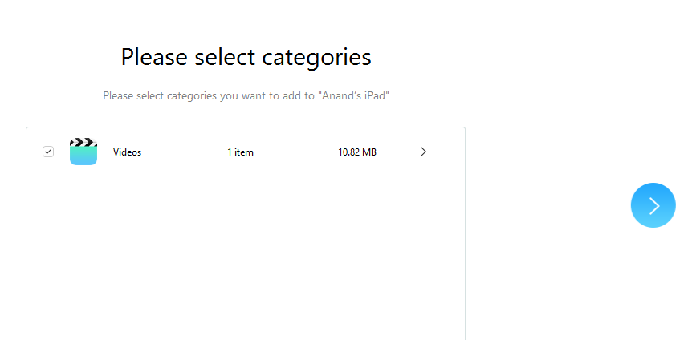Expand the Videos row chevron arrow
The image size is (684, 340).
[423, 152]
